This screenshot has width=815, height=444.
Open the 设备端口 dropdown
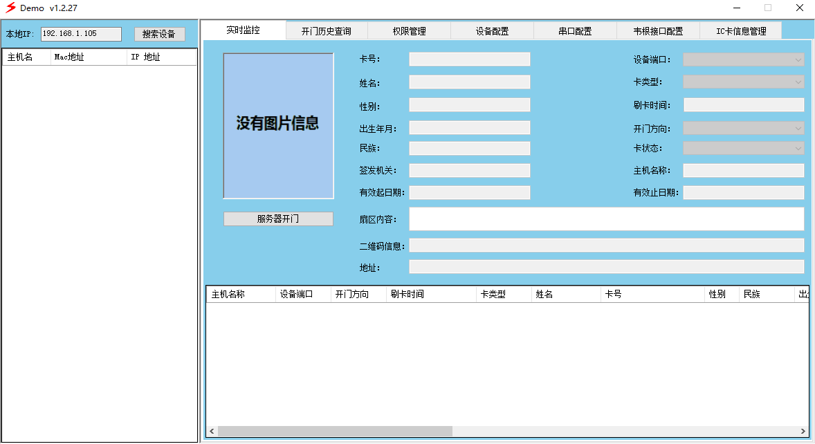[x=743, y=59]
